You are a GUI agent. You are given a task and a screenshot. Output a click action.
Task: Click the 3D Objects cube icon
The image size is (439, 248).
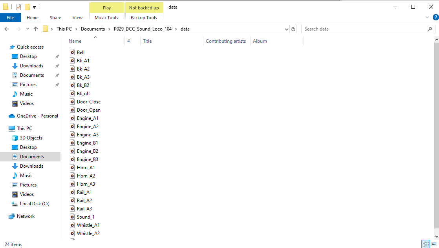coord(15,138)
